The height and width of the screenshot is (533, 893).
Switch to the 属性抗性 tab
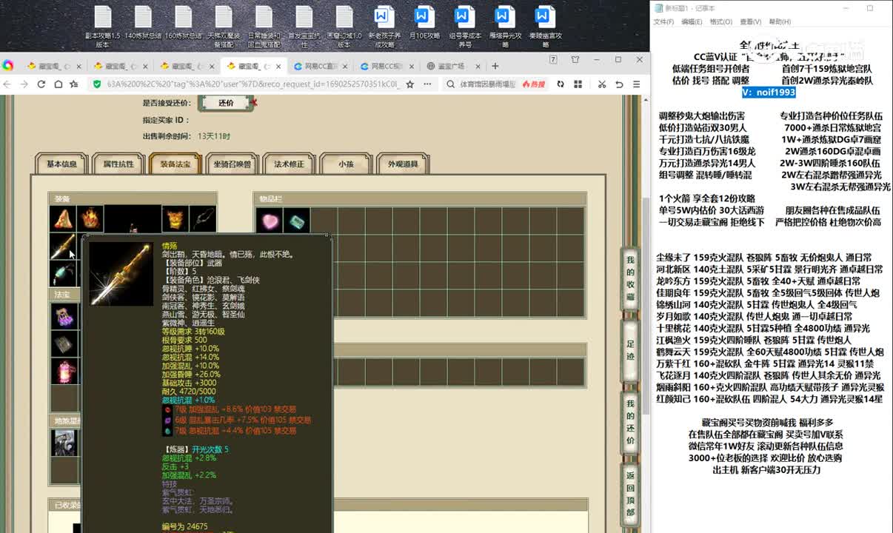tap(118, 164)
